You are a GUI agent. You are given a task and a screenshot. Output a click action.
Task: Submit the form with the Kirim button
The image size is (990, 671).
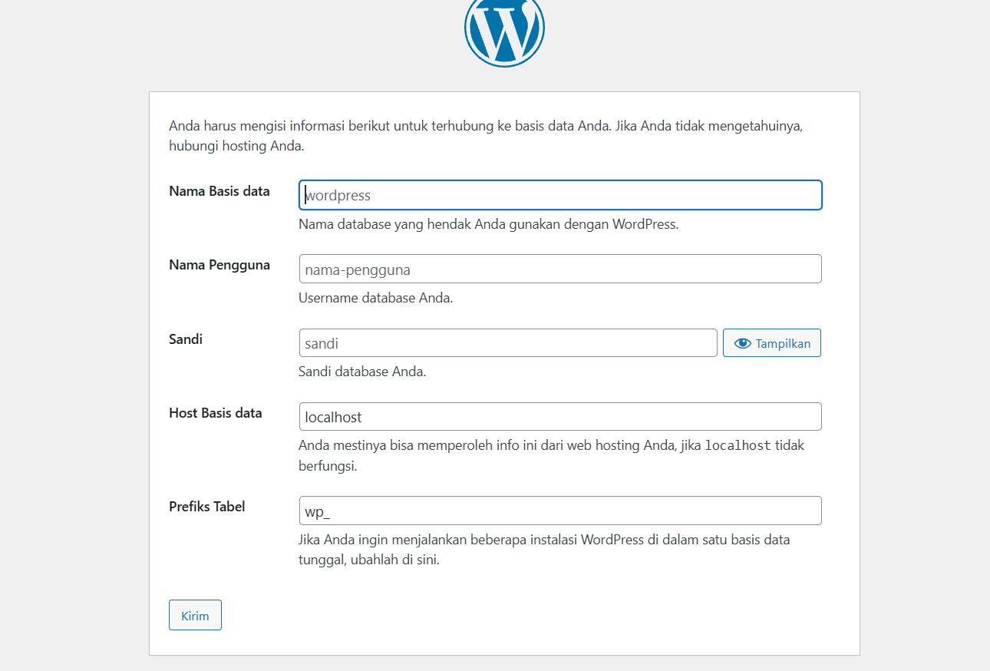tap(195, 616)
